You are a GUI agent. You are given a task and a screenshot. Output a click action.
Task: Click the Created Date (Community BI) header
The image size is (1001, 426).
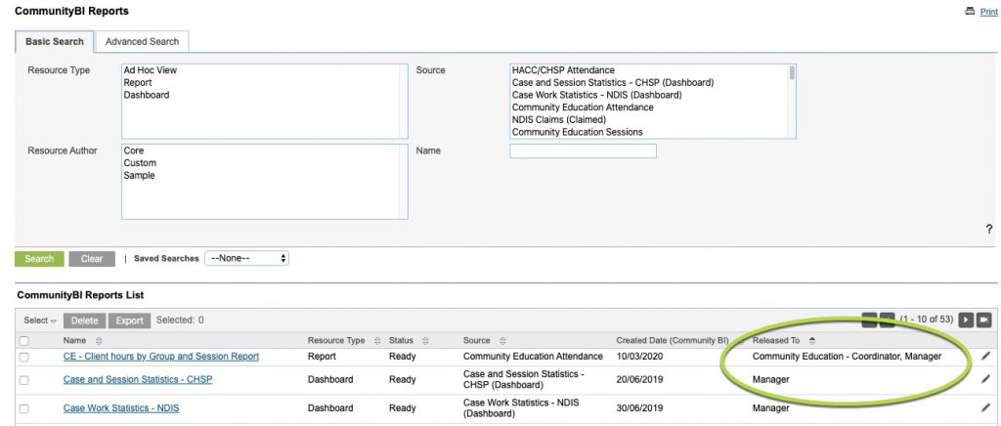click(673, 341)
